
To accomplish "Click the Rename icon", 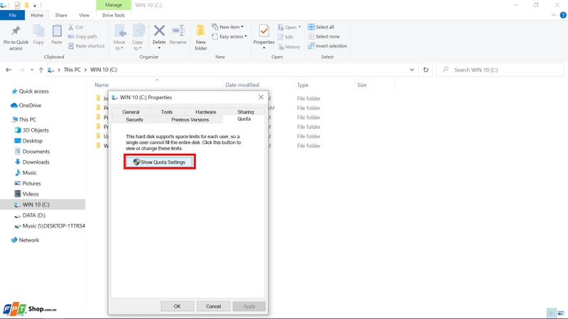I will [x=178, y=31].
